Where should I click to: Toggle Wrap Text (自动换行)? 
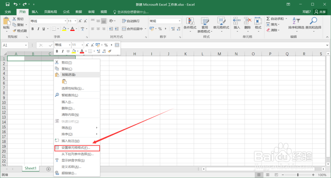pos(131,21)
